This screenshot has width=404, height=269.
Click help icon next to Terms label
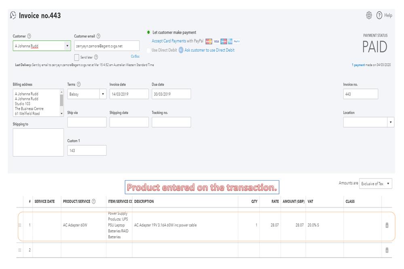tap(78, 84)
